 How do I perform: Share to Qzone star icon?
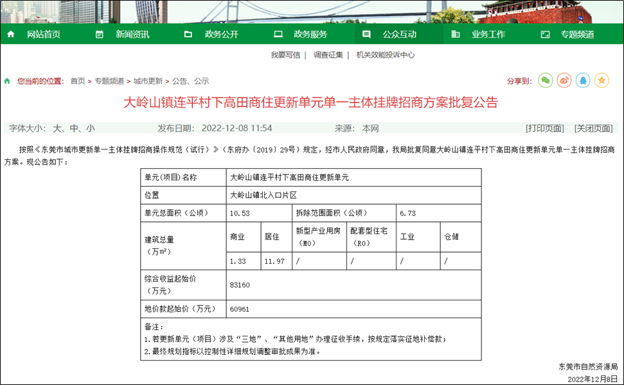[x=602, y=81]
